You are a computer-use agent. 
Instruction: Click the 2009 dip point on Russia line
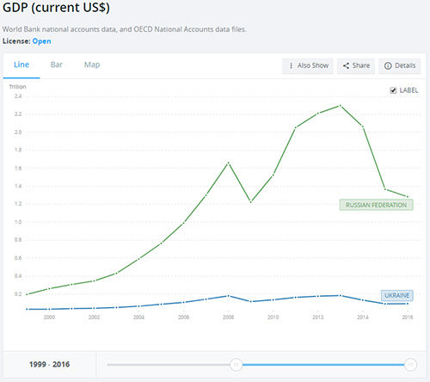251,202
